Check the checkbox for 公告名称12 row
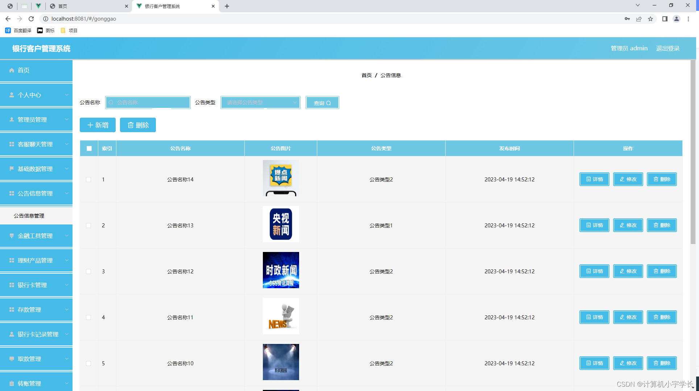 (x=88, y=271)
